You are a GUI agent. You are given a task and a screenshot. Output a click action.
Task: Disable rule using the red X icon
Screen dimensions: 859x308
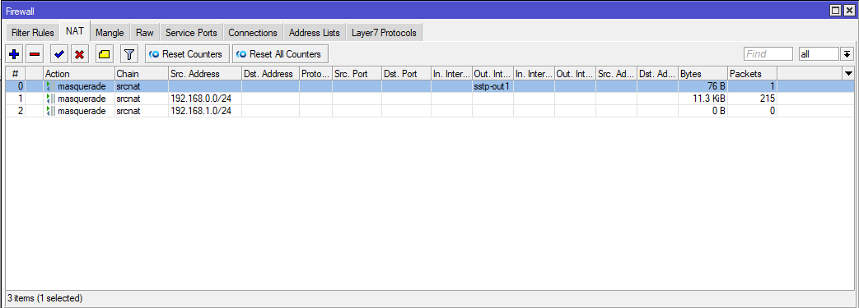click(79, 54)
